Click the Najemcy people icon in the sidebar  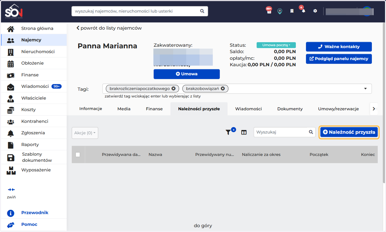click(11, 40)
